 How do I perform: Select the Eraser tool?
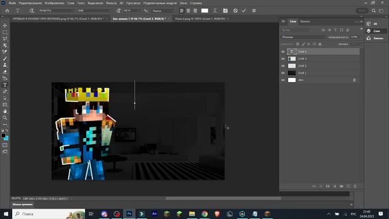[5, 72]
